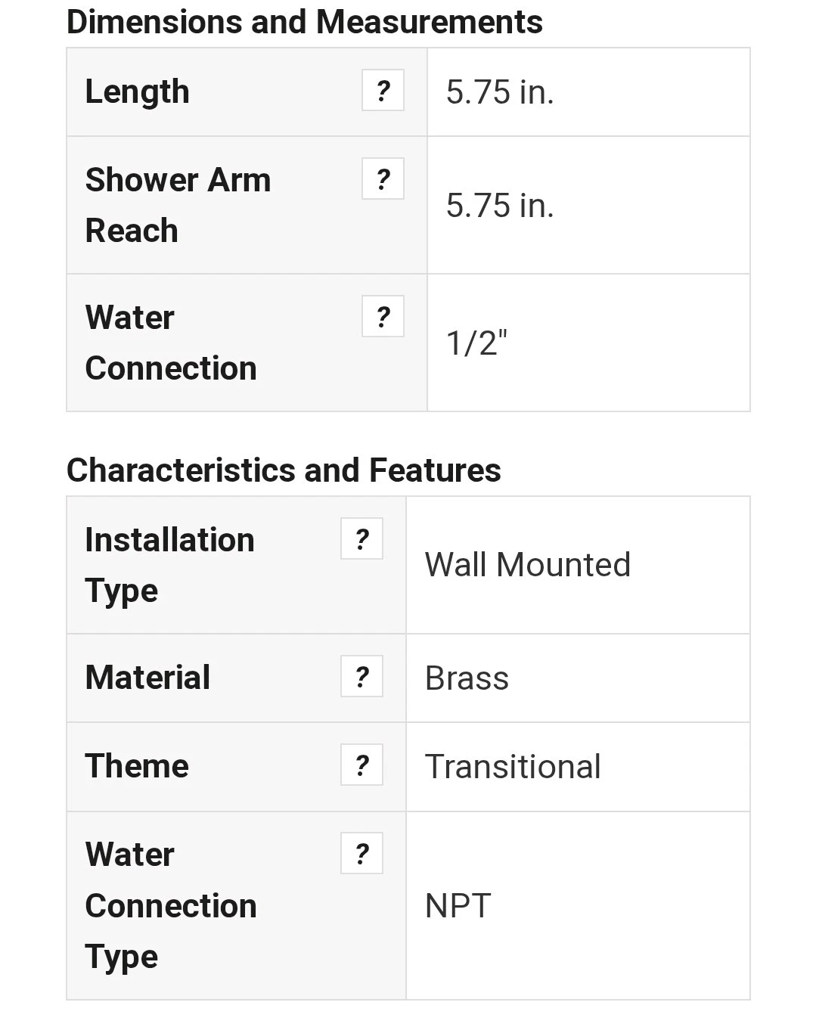Screen dimensions: 816x1027
Task: Select the Wall Mounted value
Action: click(527, 565)
